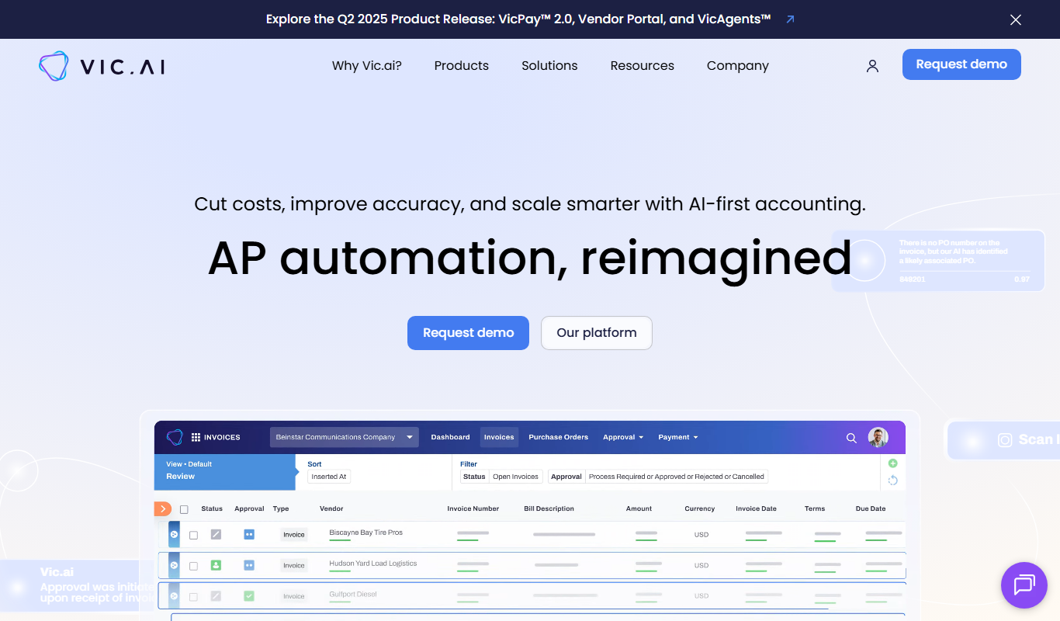Viewport: 1060px width, 621px height.
Task: Open the chat widget bubble
Action: pyautogui.click(x=1024, y=585)
